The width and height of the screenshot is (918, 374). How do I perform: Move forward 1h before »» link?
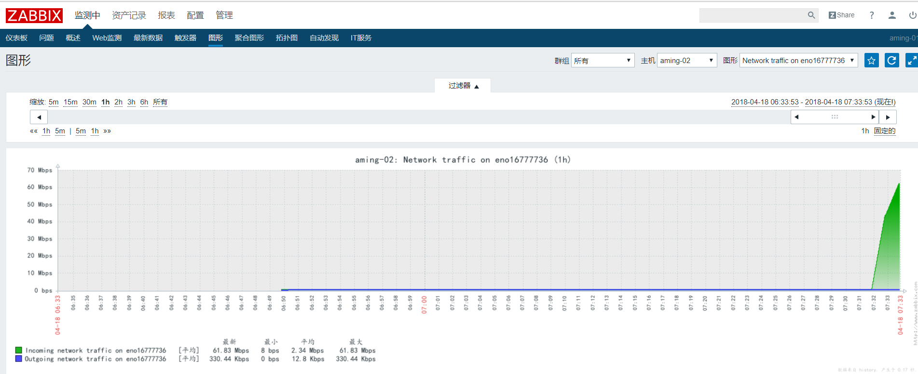coord(95,131)
